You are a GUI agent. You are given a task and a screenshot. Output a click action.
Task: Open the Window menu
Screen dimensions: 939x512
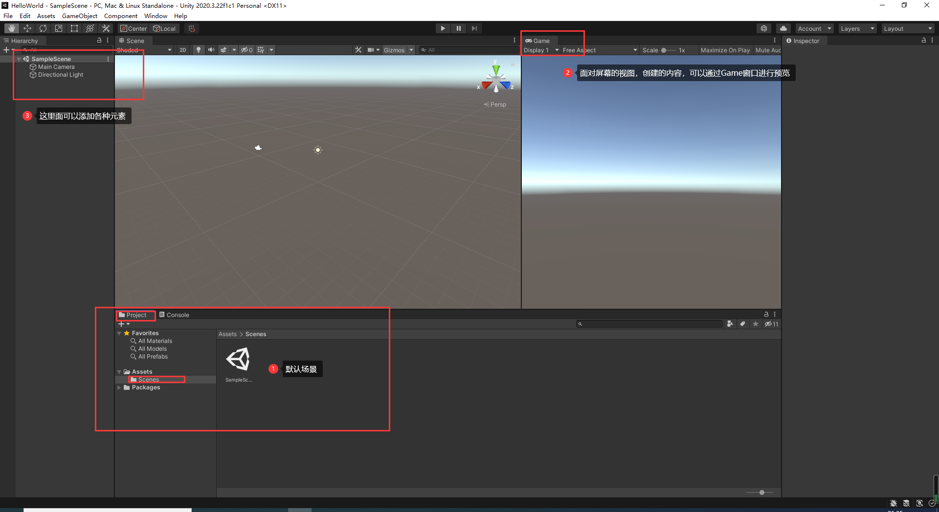click(156, 16)
